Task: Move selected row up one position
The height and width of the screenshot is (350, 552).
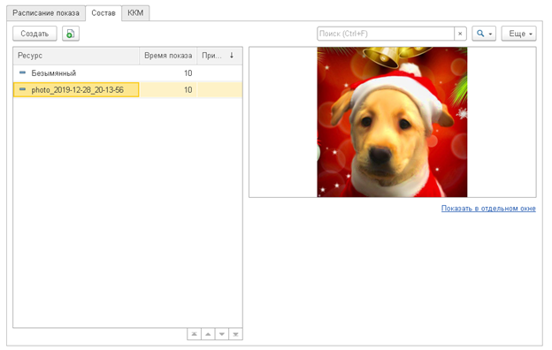Action: [x=208, y=334]
